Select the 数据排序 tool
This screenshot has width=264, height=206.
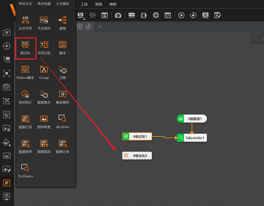pos(25,147)
